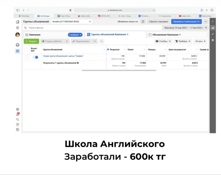Open notifications bell with red badge
221x175 pixels.
18,114
